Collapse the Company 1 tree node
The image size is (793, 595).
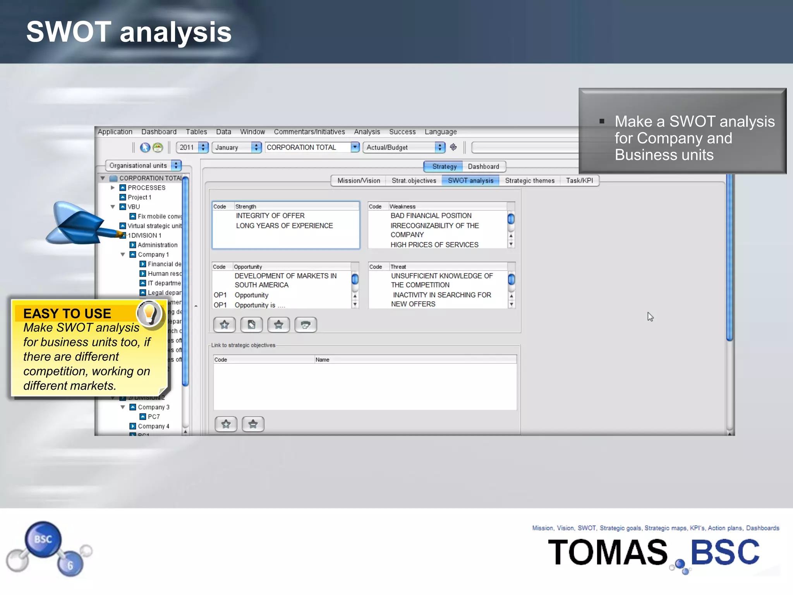(x=123, y=255)
